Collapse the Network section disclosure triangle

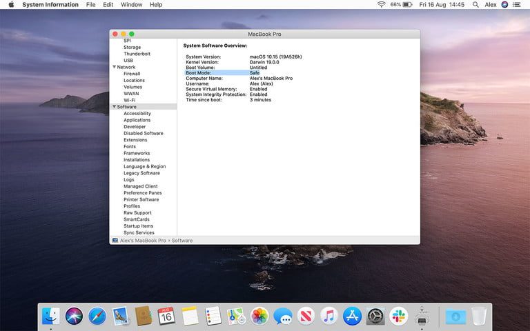pyautogui.click(x=114, y=67)
